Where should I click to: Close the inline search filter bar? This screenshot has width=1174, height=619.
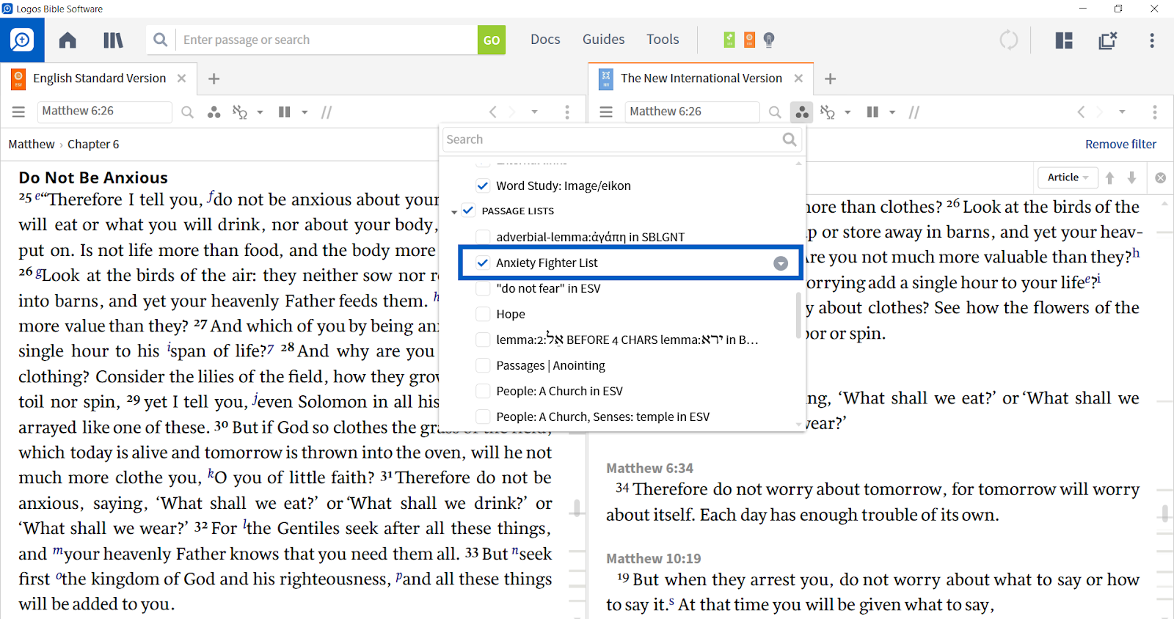coord(1161,177)
